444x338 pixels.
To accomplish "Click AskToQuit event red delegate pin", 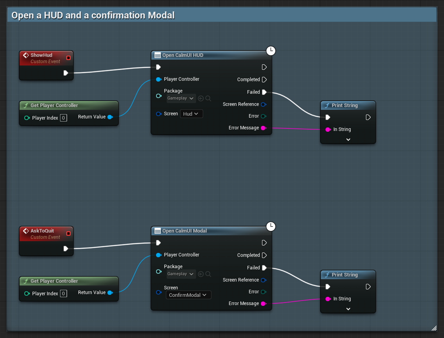I will point(68,234).
